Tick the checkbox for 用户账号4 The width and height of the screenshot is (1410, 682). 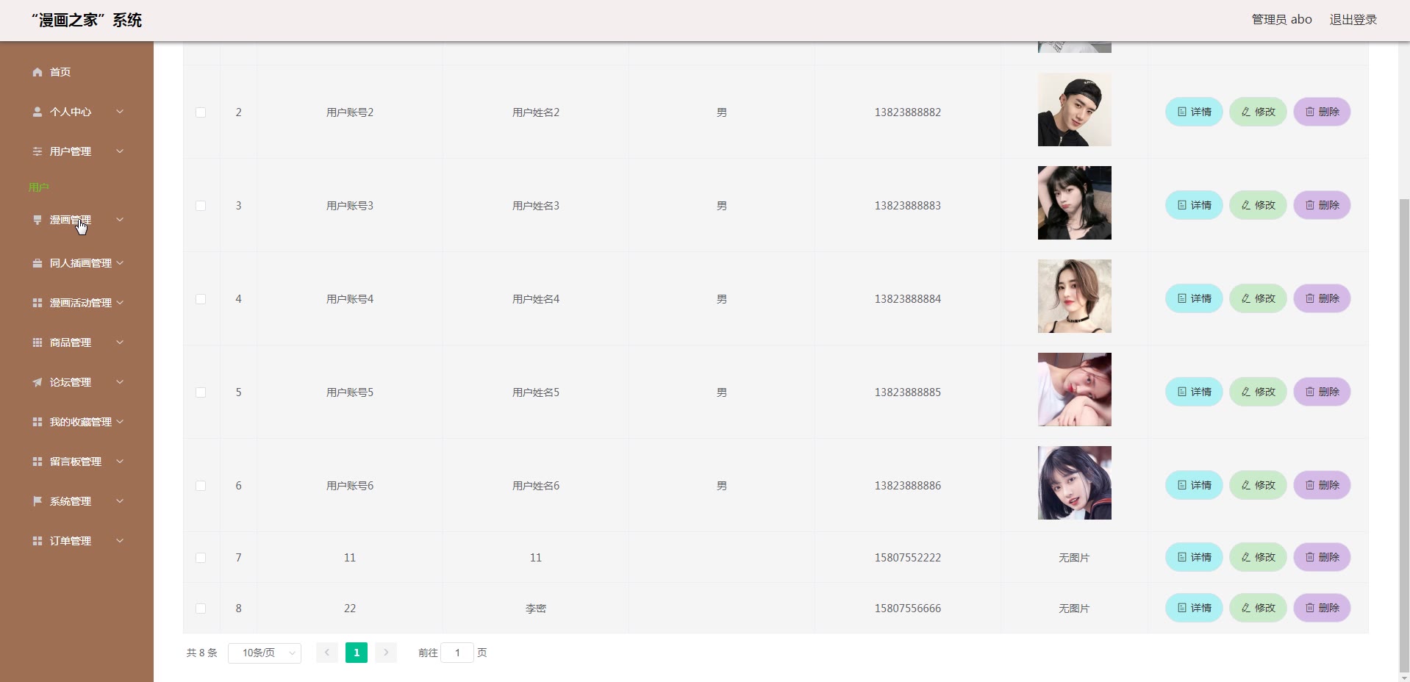tap(201, 299)
